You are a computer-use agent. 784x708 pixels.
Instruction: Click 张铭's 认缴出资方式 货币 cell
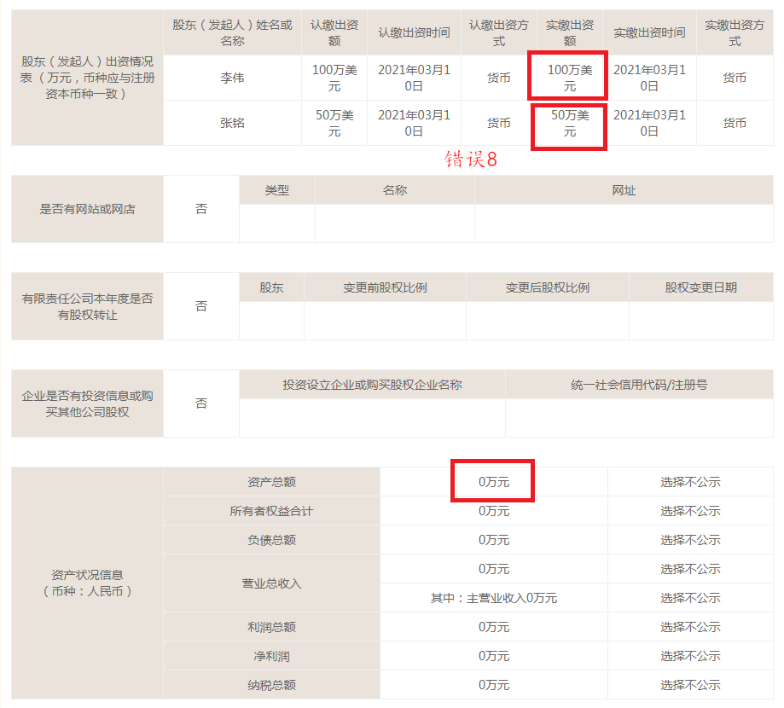(x=498, y=123)
